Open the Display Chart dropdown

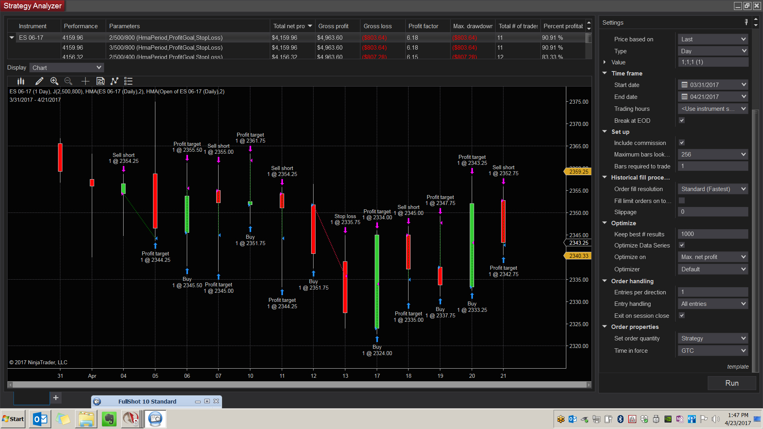(67, 68)
